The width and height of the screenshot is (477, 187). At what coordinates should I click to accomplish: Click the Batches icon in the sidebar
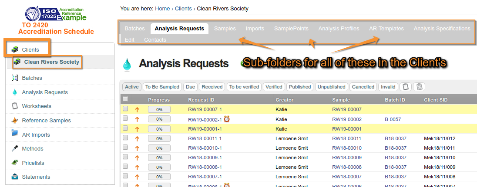pos(14,78)
